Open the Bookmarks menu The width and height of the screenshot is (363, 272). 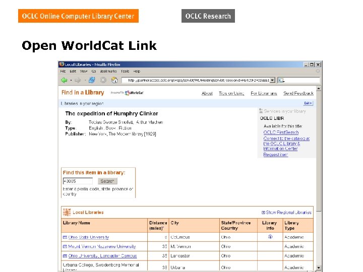click(108, 71)
